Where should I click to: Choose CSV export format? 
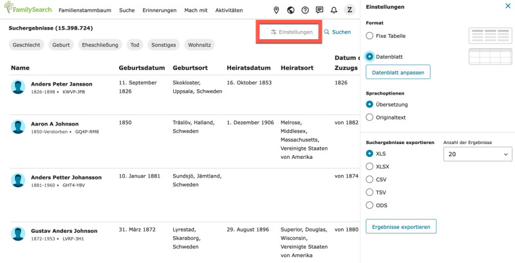click(370, 179)
